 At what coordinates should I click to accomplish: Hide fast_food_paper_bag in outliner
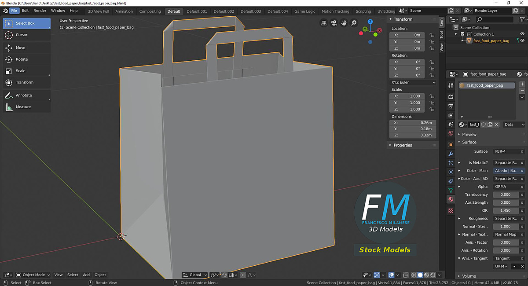click(522, 40)
